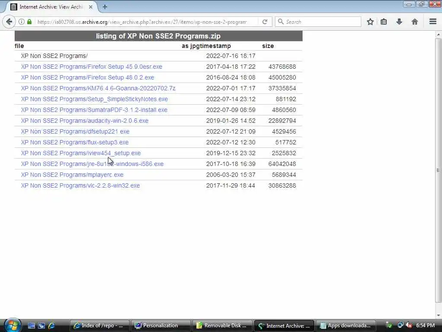Image resolution: width=442 pixels, height=332 pixels.
Task: Open the Firefox hamburger menu
Action: [x=433, y=22]
